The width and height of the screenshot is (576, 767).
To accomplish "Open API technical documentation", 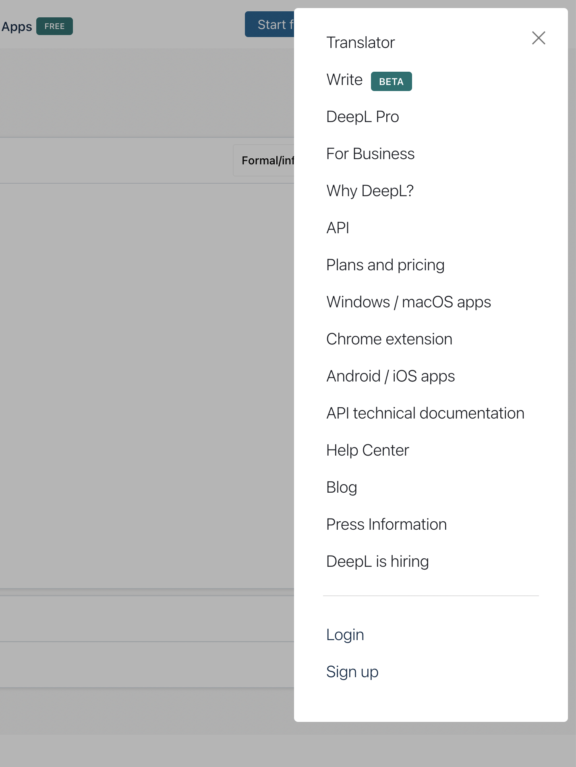I will [x=425, y=413].
